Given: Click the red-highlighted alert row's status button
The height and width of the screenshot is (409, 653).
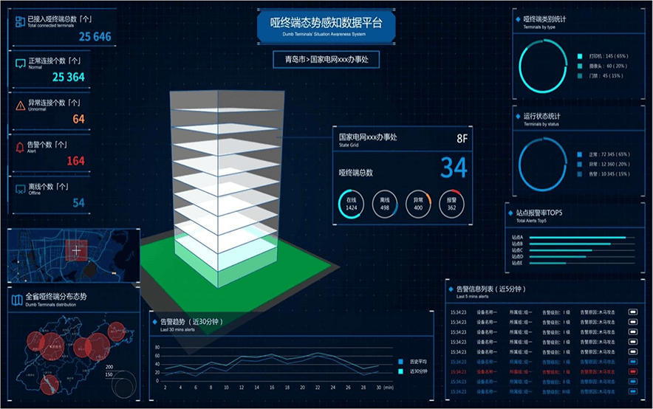Looking at the screenshot, I should (x=633, y=371).
